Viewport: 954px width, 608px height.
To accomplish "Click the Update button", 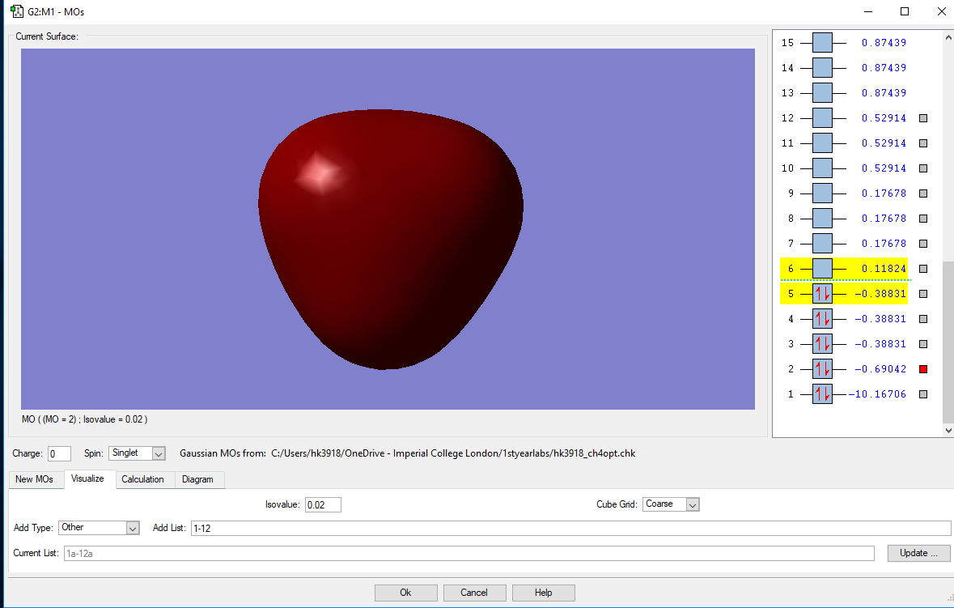I will tap(918, 553).
